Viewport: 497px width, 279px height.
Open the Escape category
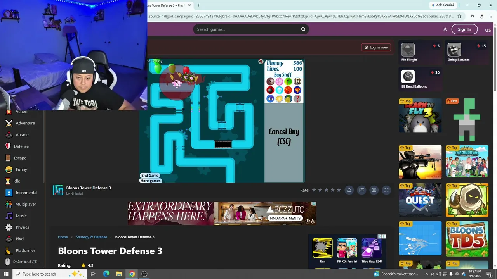[x=20, y=158]
